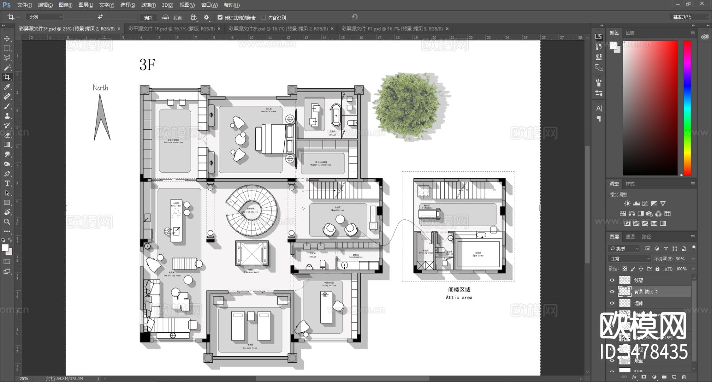Click the 拉直 straighten button

coord(172,17)
